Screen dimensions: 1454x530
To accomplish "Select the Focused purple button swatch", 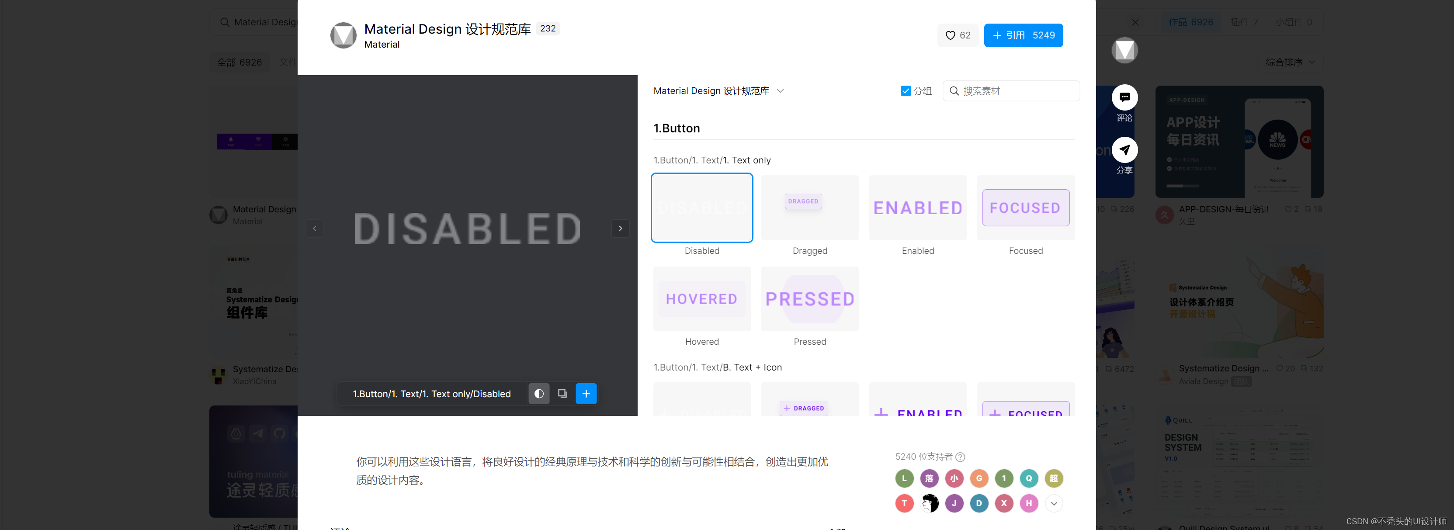I will pos(1025,208).
